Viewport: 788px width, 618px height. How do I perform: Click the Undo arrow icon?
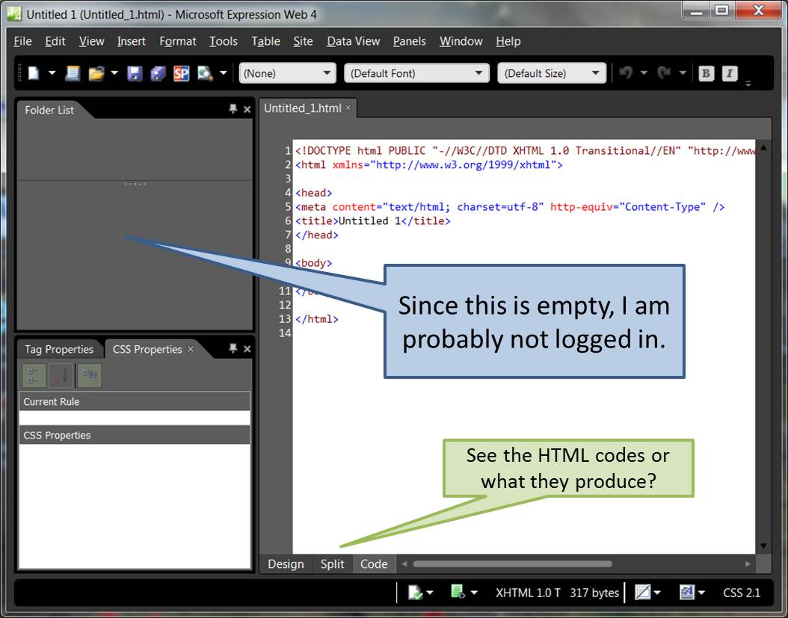[x=626, y=73]
